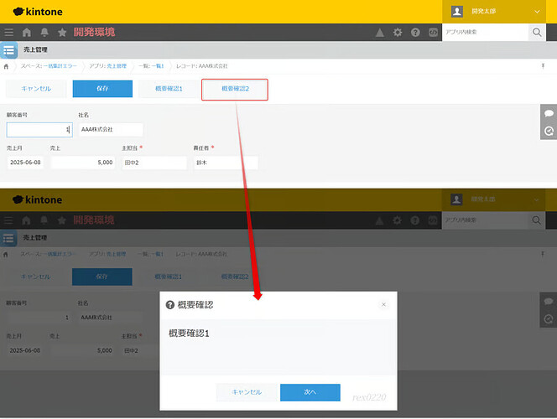Click the red-outlined 概要確認2 button
The height and width of the screenshot is (419, 557).
[235, 89]
